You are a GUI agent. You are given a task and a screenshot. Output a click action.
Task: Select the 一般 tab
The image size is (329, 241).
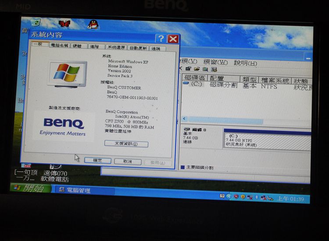(x=40, y=44)
